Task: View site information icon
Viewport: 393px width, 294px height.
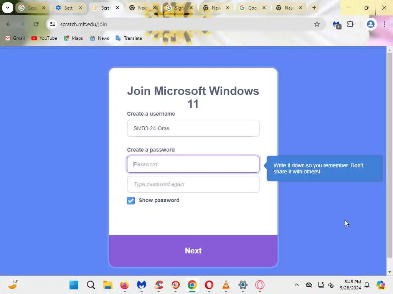Action: pyautogui.click(x=52, y=24)
